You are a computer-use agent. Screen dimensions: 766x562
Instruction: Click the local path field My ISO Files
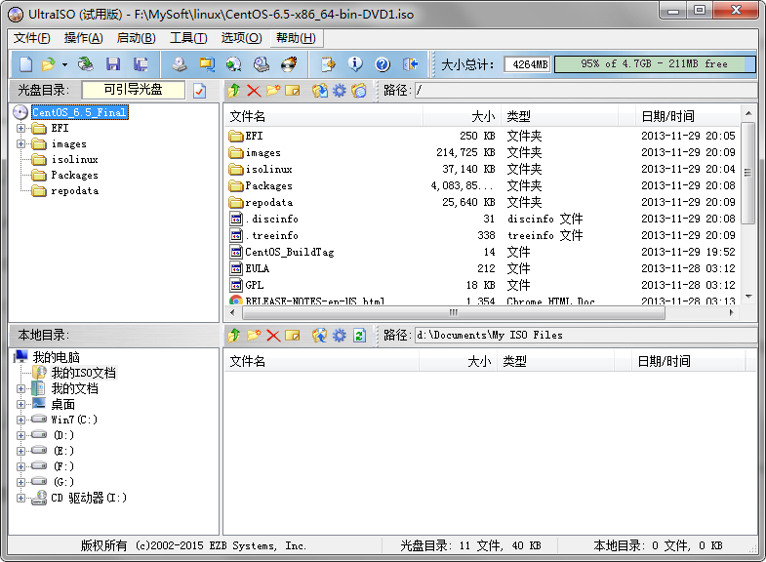point(585,336)
